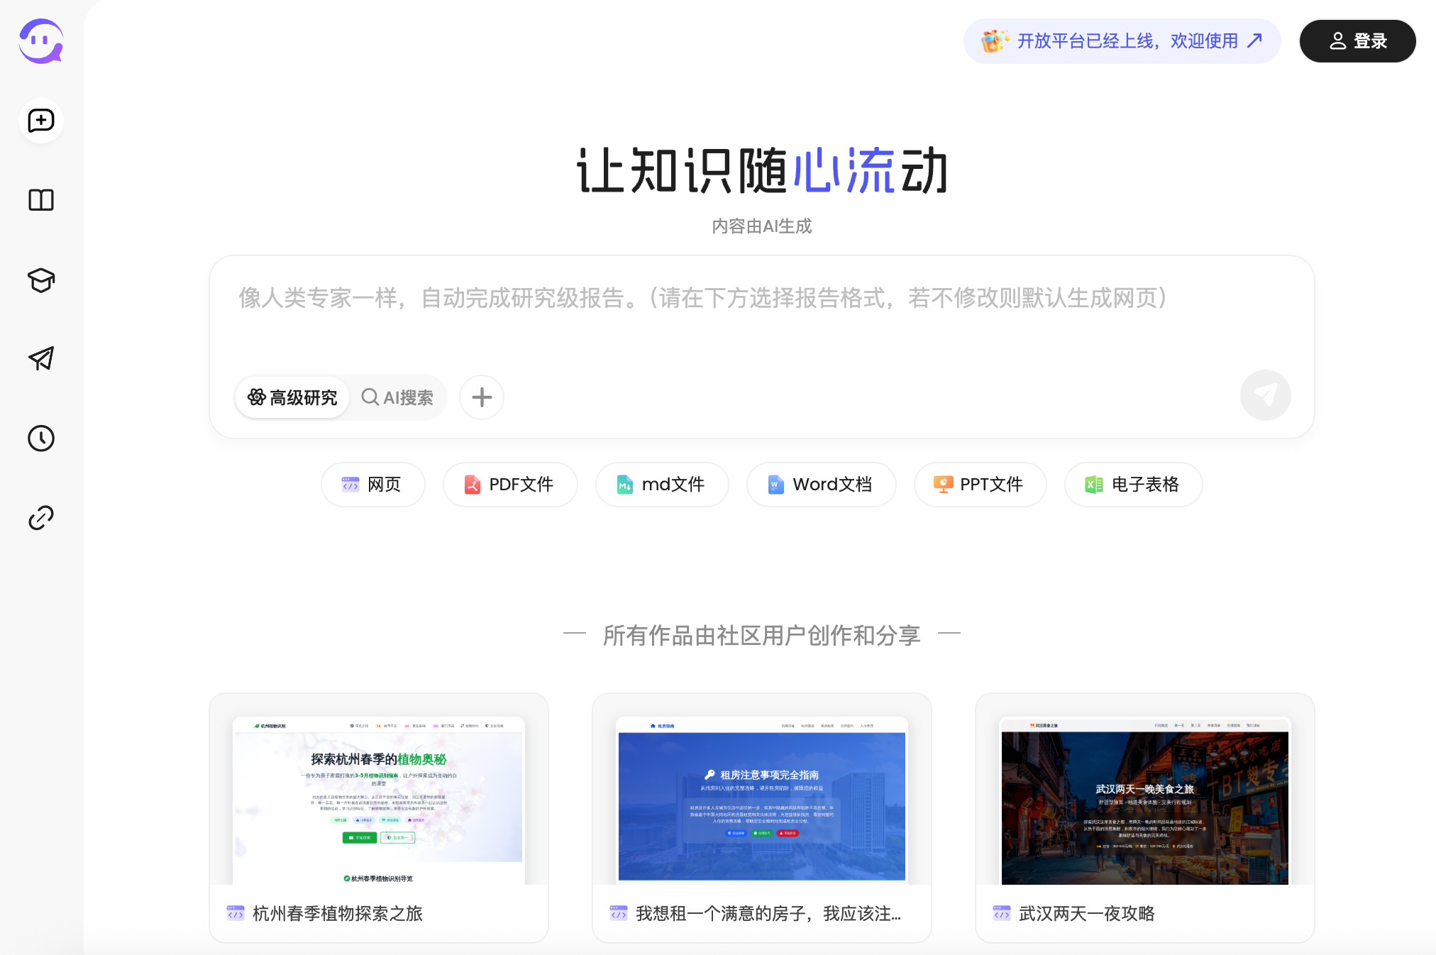Open the book library sidebar icon

tap(41, 200)
